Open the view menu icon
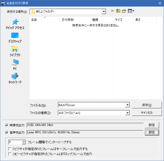Viewport: 164px width, 161px height. tap(131, 11)
